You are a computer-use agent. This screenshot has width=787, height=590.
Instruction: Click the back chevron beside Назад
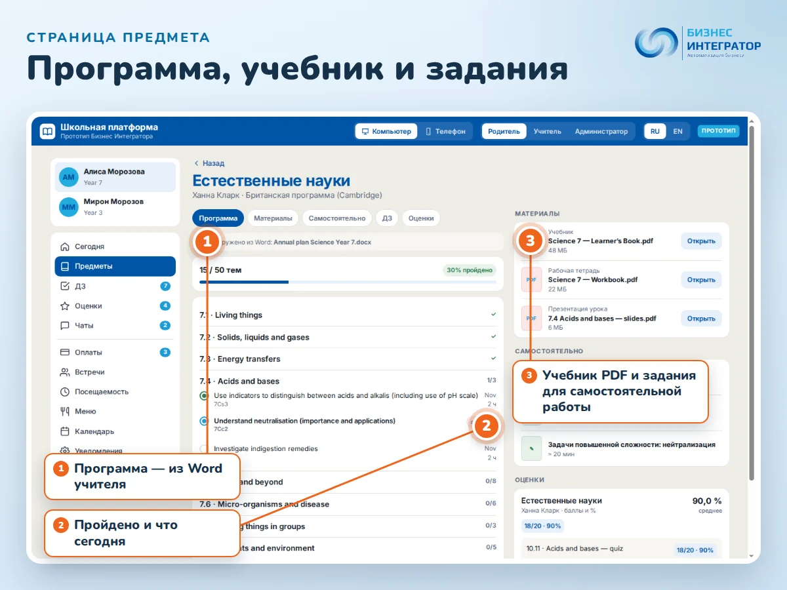click(196, 163)
